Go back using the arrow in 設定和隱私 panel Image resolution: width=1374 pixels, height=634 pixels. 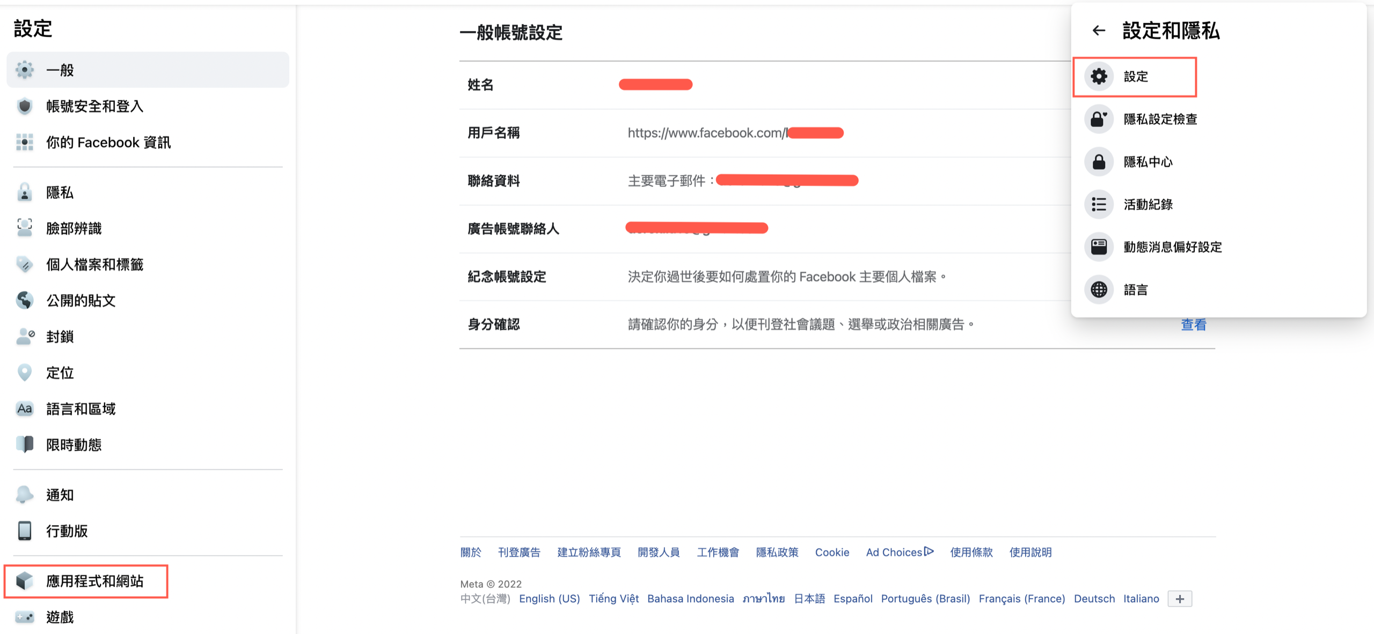(1099, 31)
